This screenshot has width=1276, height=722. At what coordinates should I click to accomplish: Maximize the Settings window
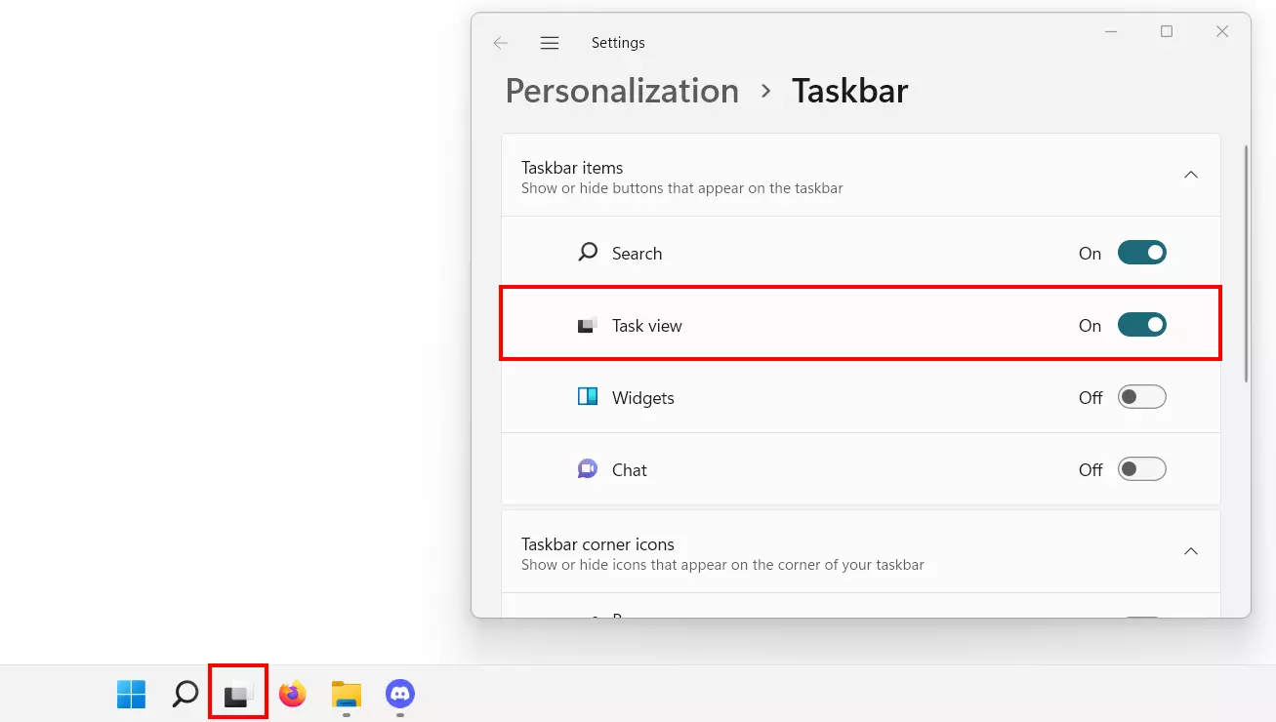1166,31
